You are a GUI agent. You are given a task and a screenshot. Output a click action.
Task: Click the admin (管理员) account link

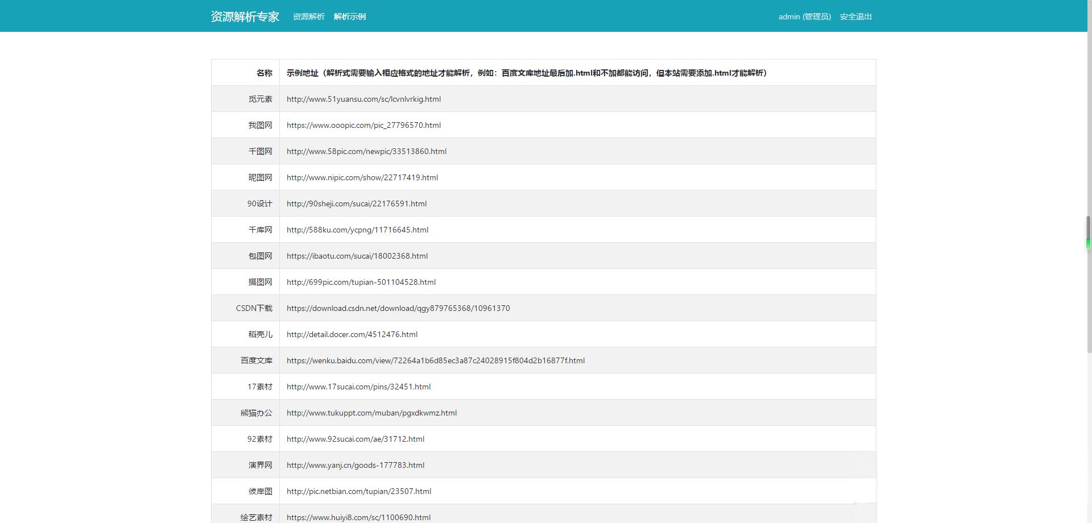point(805,16)
